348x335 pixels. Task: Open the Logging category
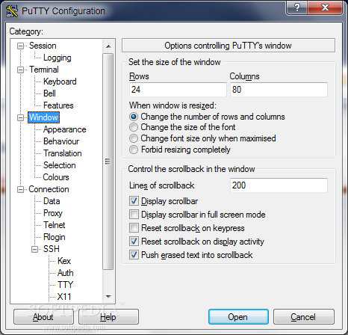pos(58,58)
